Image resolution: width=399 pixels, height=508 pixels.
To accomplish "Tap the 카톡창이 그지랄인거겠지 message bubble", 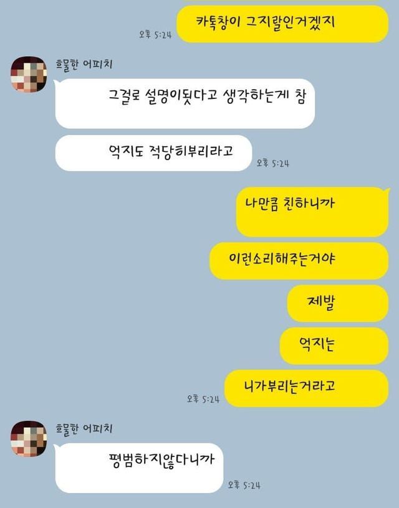I will (x=282, y=24).
